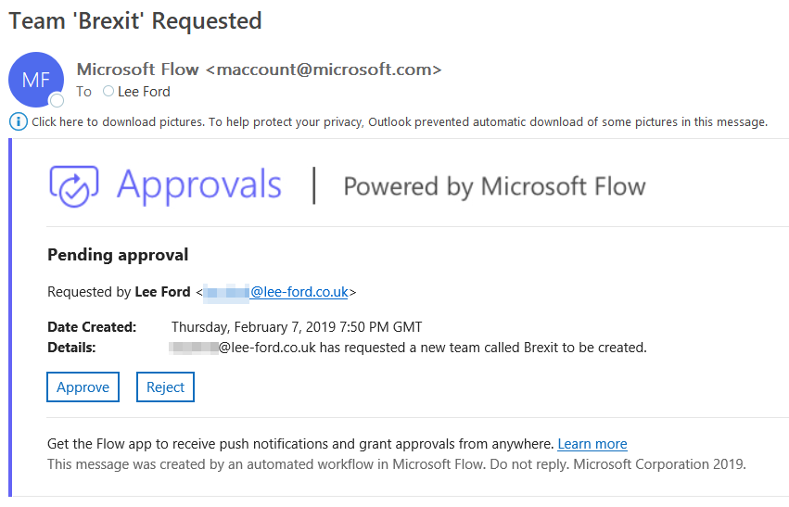Screen dimensions: 789x507
Task: Click the blue info icon in notification bar
Action: [19, 121]
